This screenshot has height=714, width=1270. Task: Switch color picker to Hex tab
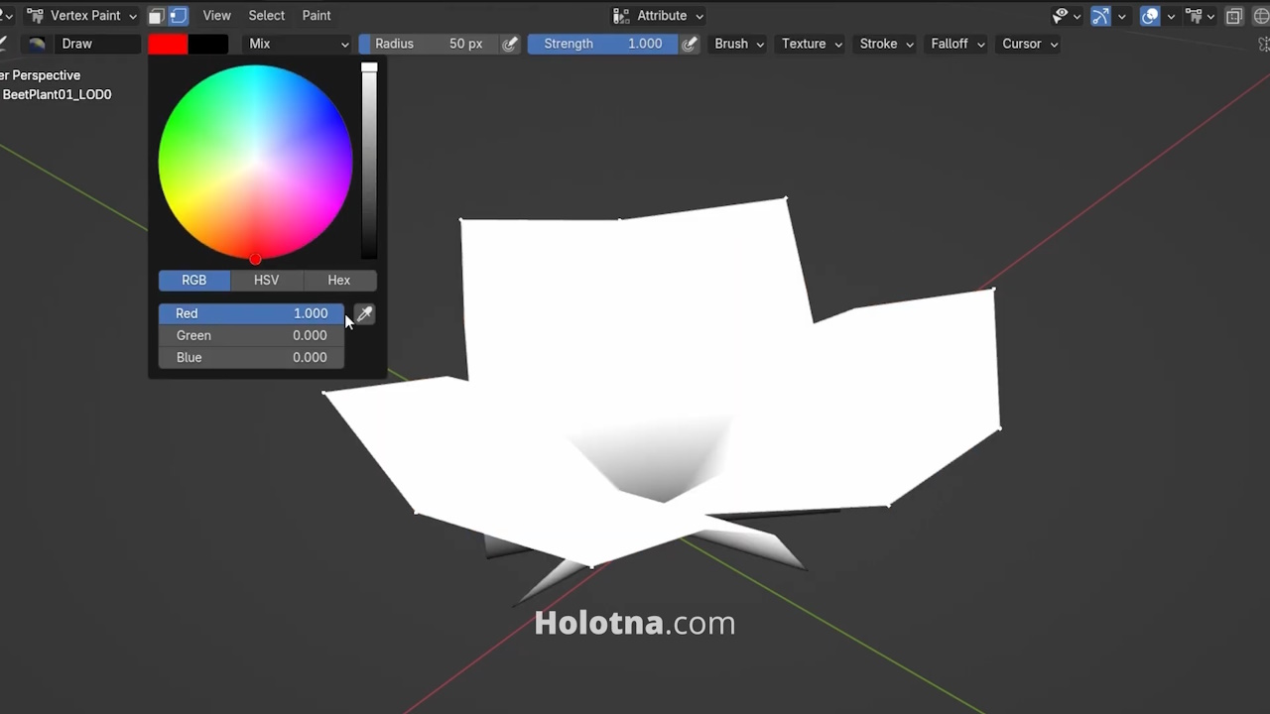point(339,280)
